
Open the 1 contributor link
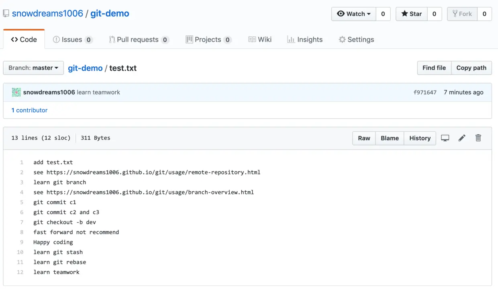(x=29, y=110)
